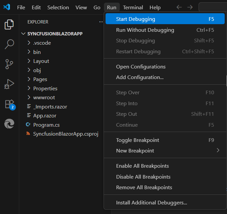Expand the .vscode folder
Image resolution: width=227 pixels, height=214 pixels.
pyautogui.click(x=42, y=43)
